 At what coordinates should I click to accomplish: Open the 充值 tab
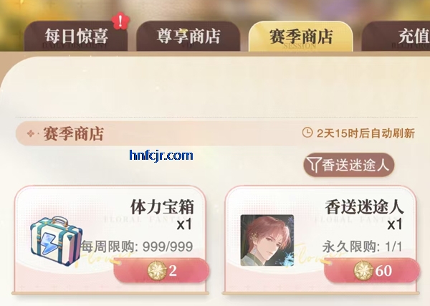pos(396,36)
